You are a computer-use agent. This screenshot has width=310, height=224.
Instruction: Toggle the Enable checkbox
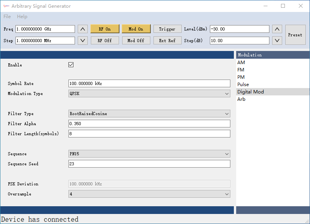tap(71, 65)
